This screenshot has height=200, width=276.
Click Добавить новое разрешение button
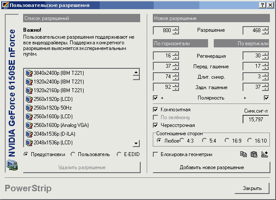(x=212, y=167)
